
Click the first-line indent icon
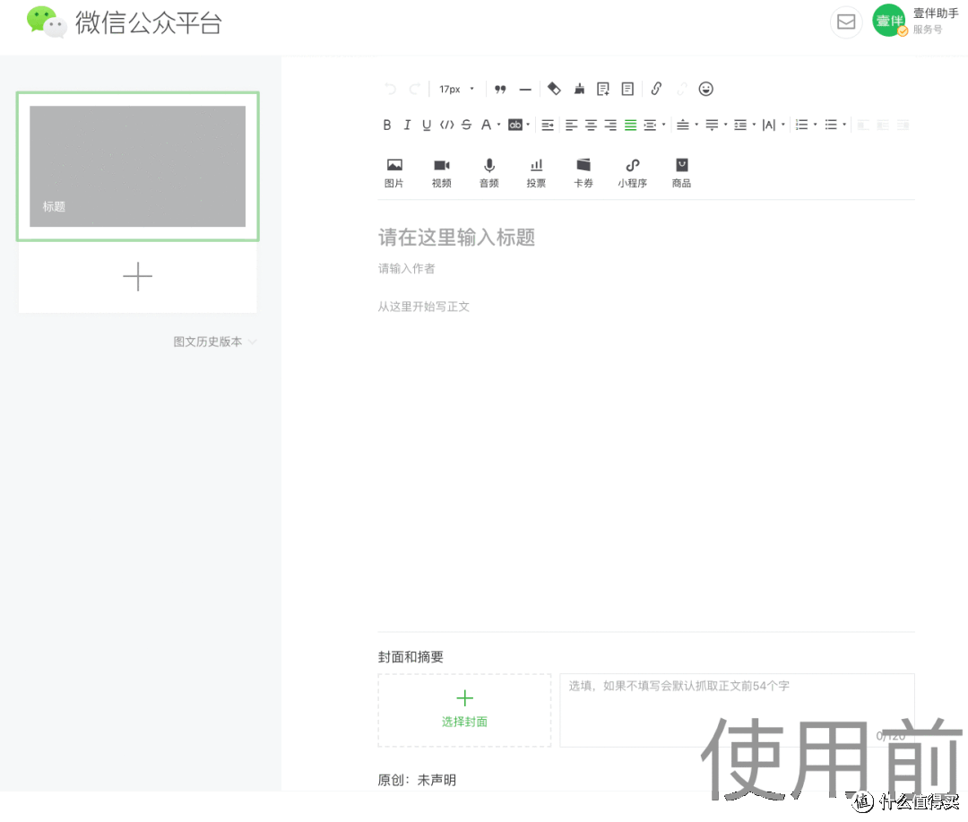click(x=548, y=125)
